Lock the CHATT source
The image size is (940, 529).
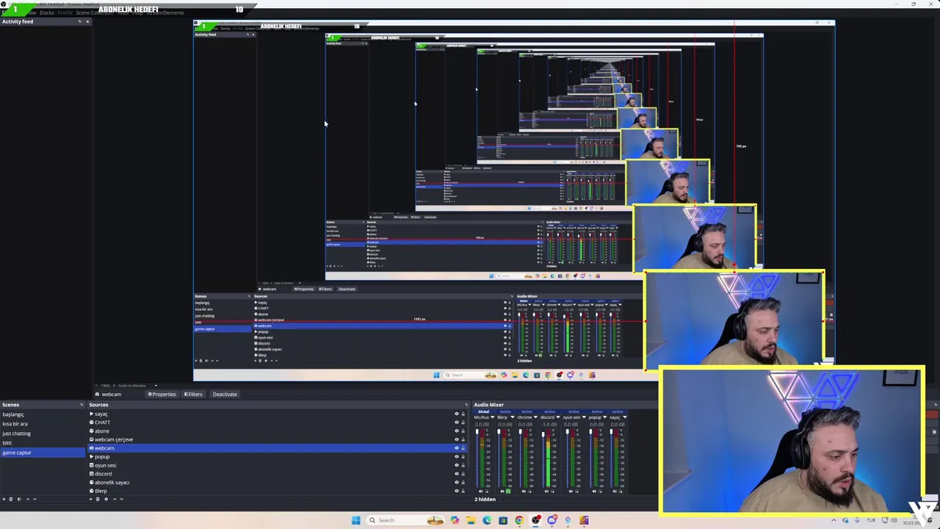463,422
